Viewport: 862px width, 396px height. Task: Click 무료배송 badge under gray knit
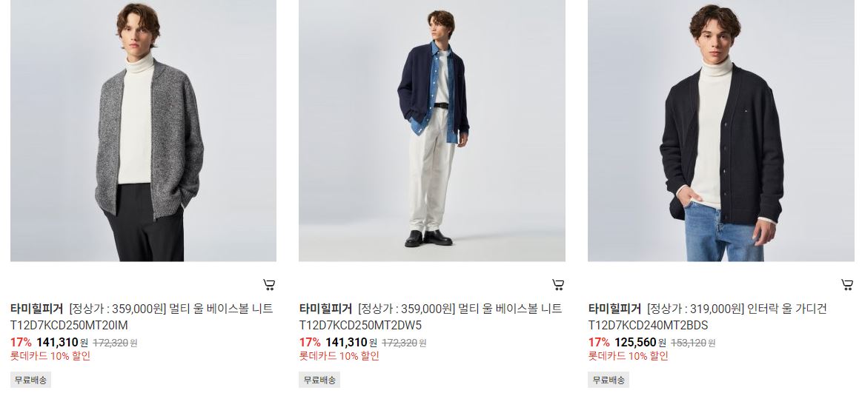31,380
